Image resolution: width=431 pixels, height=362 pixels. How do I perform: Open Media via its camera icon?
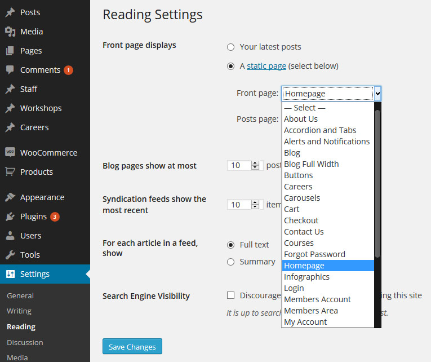10,32
